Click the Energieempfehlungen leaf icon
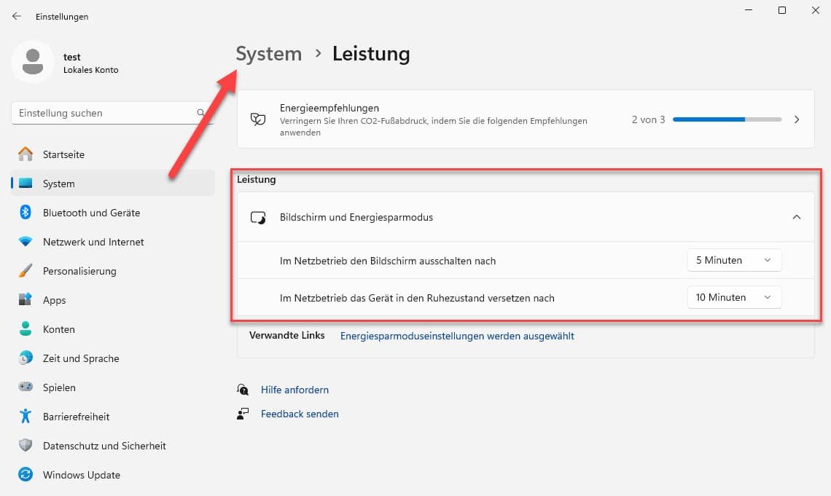This screenshot has width=831, height=496. tap(257, 119)
